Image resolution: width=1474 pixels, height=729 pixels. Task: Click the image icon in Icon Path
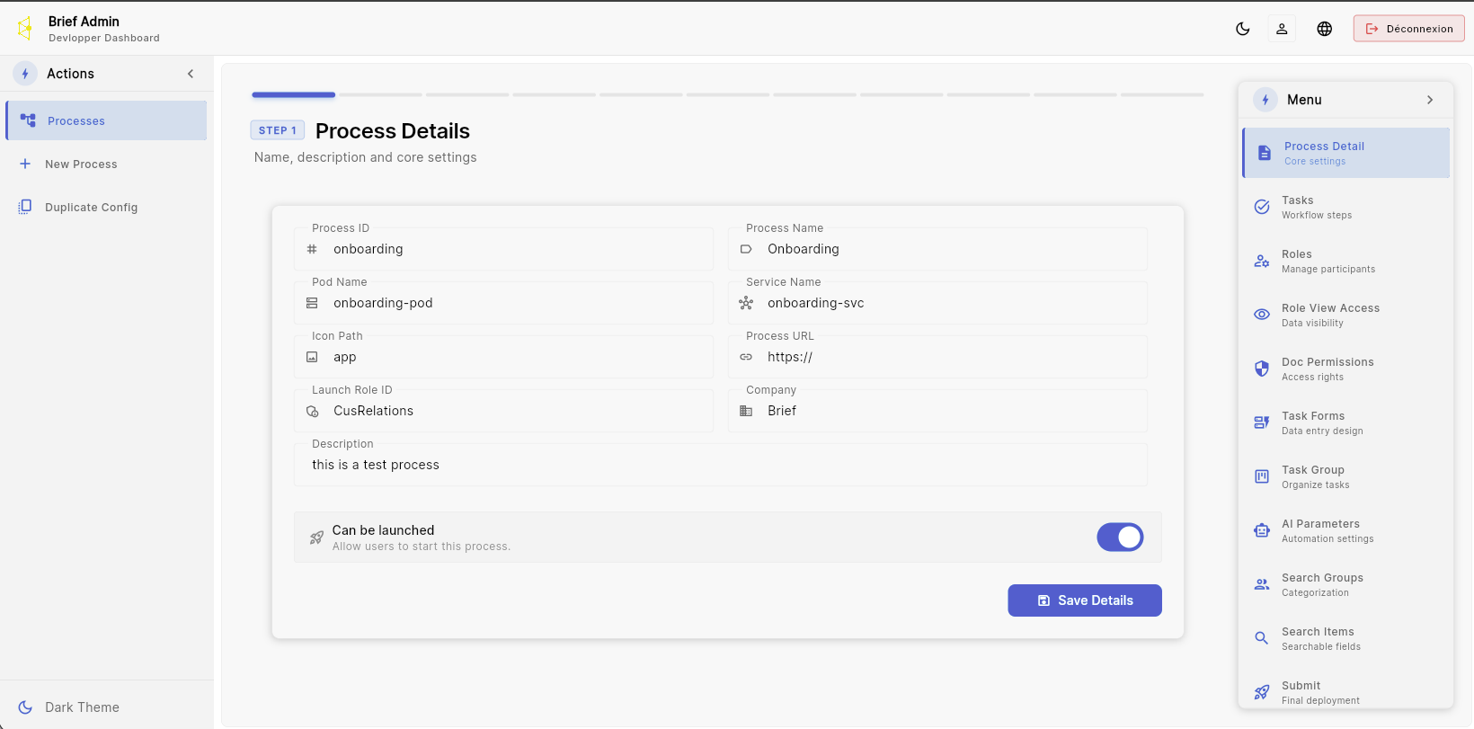coord(312,357)
